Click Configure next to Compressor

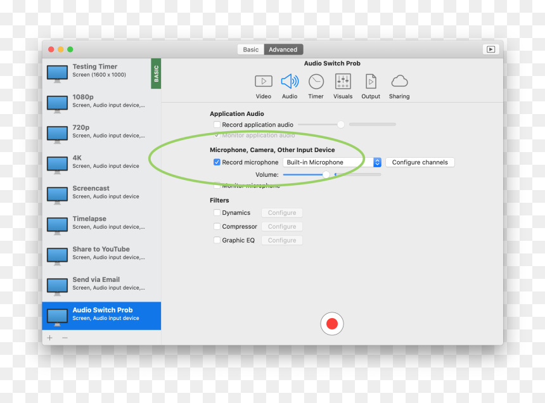(282, 226)
